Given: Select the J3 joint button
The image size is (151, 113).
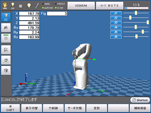Looking at the screenshot, I should pos(116,23).
